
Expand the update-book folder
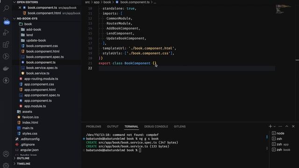click(36, 41)
